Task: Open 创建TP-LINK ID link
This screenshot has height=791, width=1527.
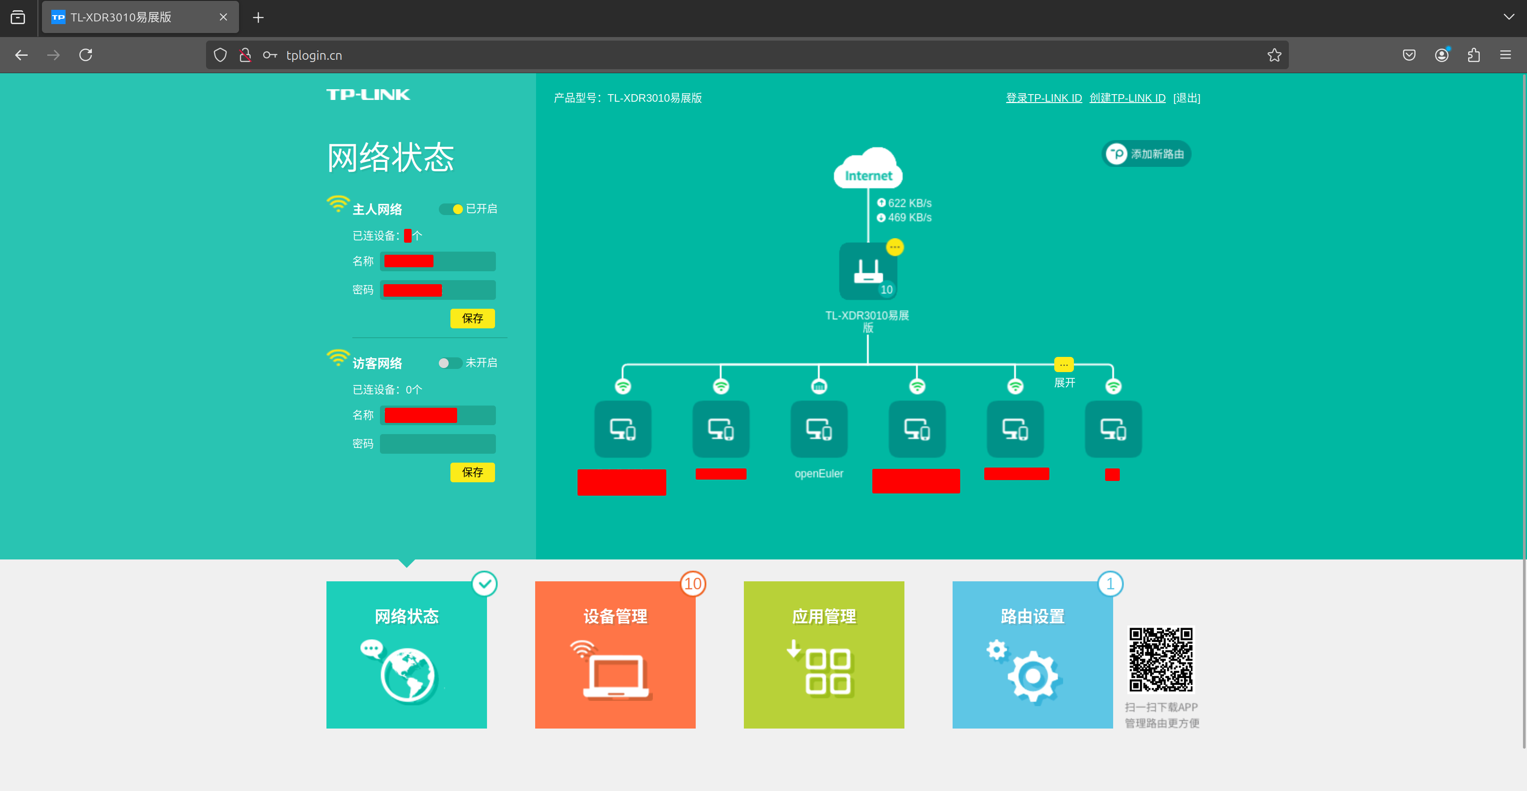Action: 1127,98
